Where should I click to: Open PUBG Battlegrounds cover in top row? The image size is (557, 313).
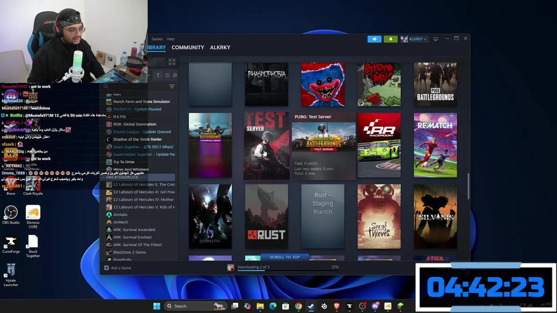click(x=435, y=84)
